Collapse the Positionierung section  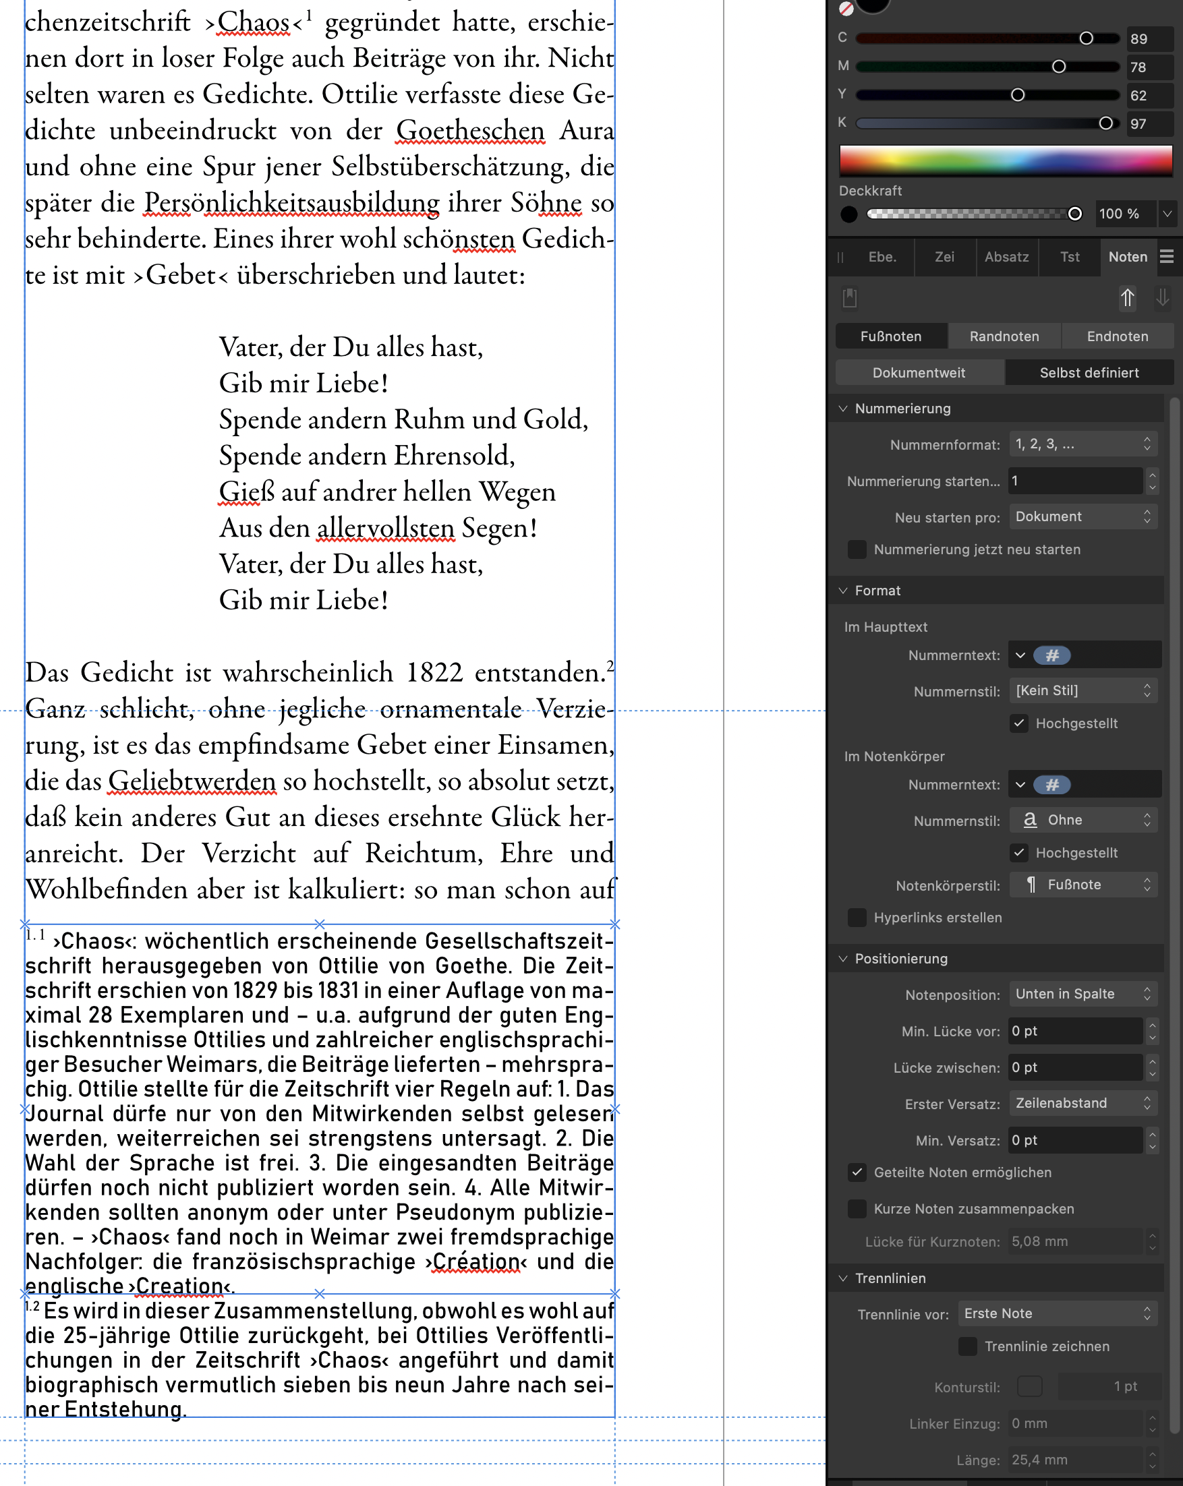point(843,959)
